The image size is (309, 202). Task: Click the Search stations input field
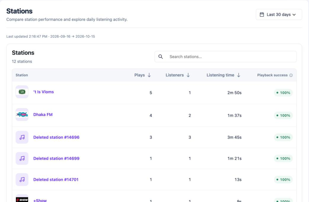225,57
